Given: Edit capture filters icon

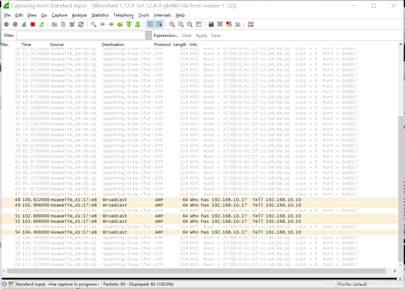Looking at the screenshot, I should coord(211,24).
